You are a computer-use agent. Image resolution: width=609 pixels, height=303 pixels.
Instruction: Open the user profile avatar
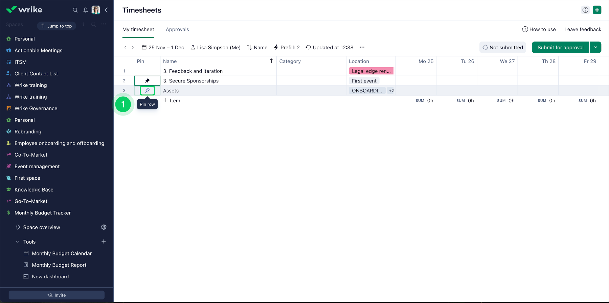coord(96,10)
